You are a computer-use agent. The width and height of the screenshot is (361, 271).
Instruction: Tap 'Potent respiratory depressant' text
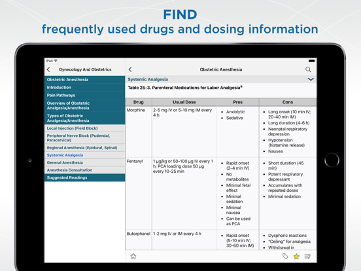click(x=285, y=177)
